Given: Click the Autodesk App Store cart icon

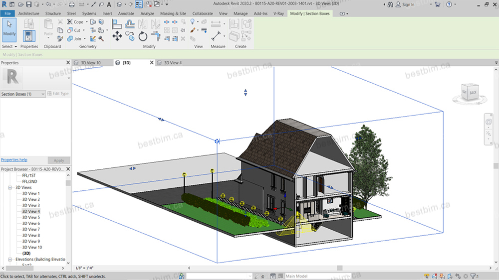Looking at the screenshot, I should [x=438, y=4].
